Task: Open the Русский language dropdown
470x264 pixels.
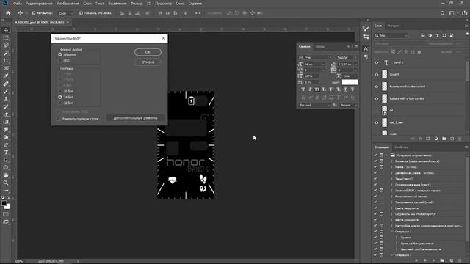Action: pos(314,106)
